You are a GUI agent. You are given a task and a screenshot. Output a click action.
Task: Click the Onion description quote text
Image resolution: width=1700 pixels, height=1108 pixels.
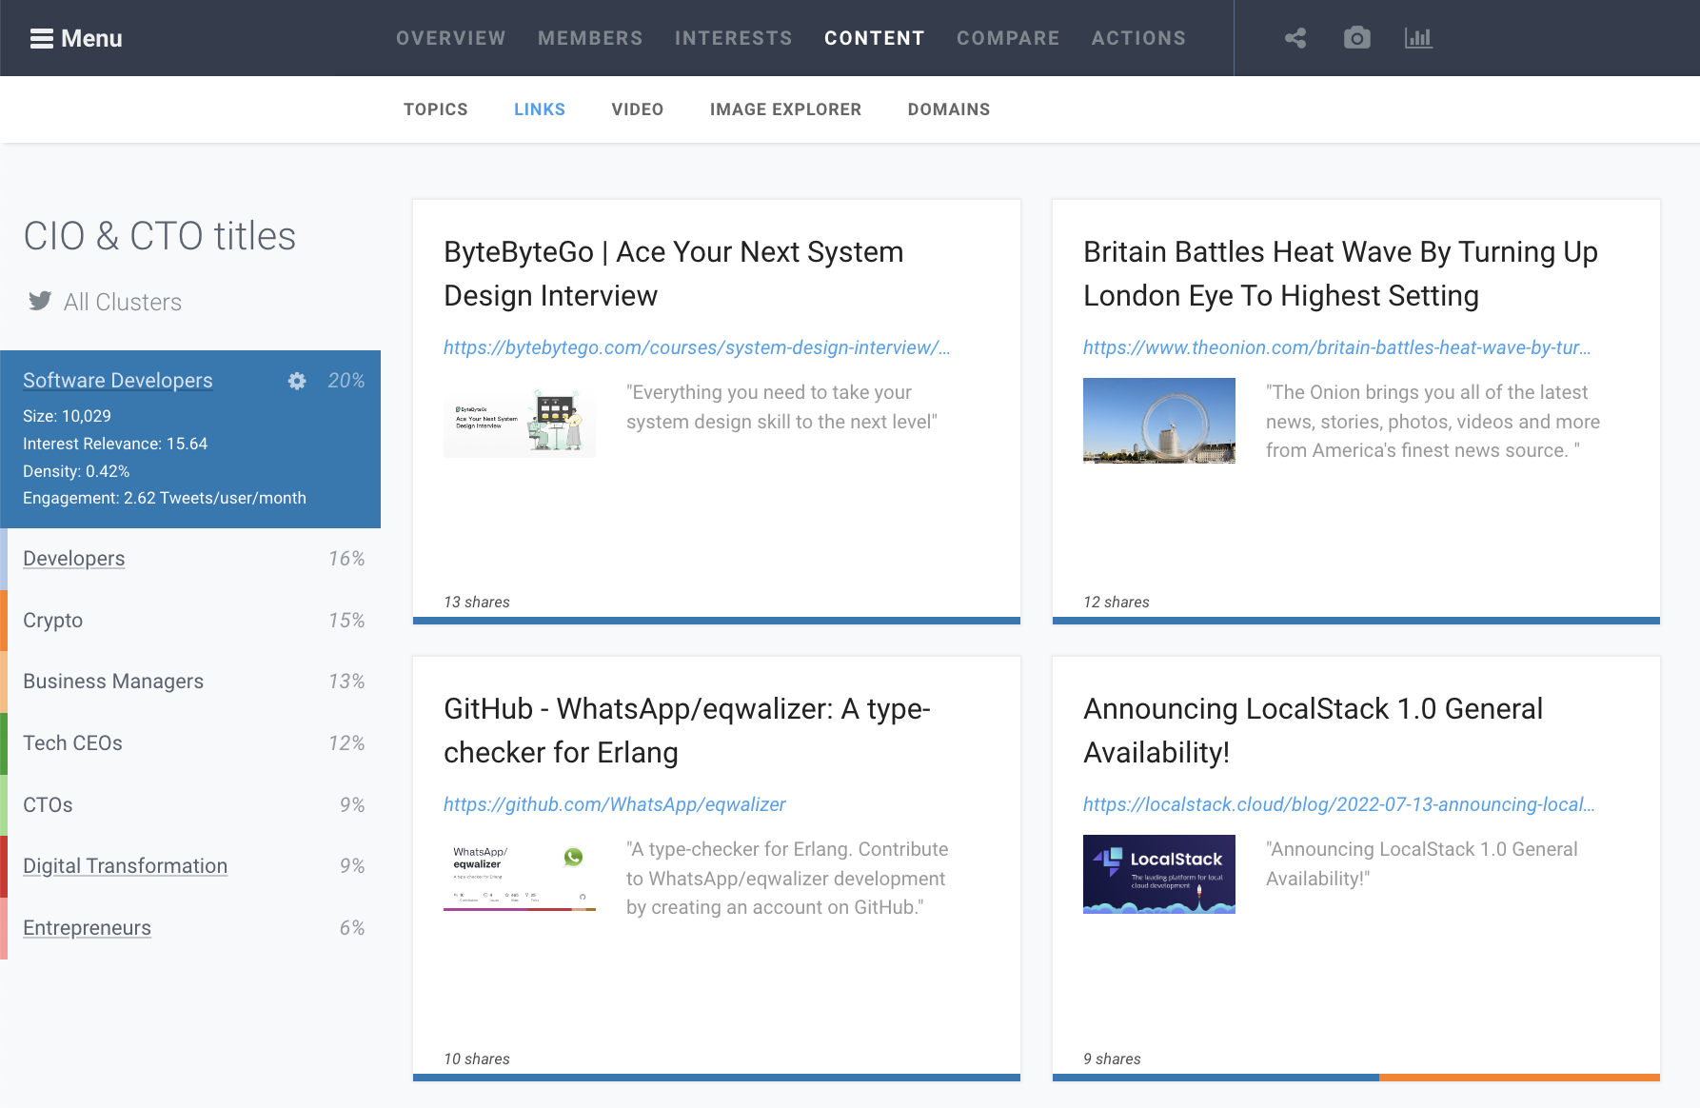pos(1433,421)
